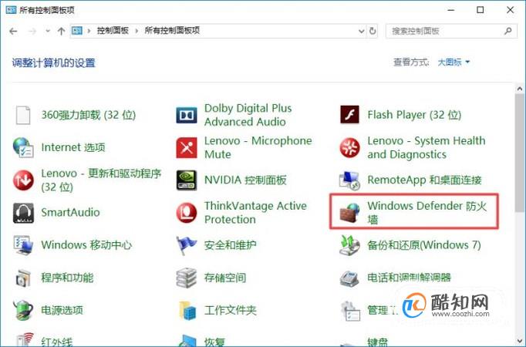Open RemoteApp 和桌面连接 icon
Image resolution: width=526 pixels, height=347 pixels.
click(x=349, y=180)
